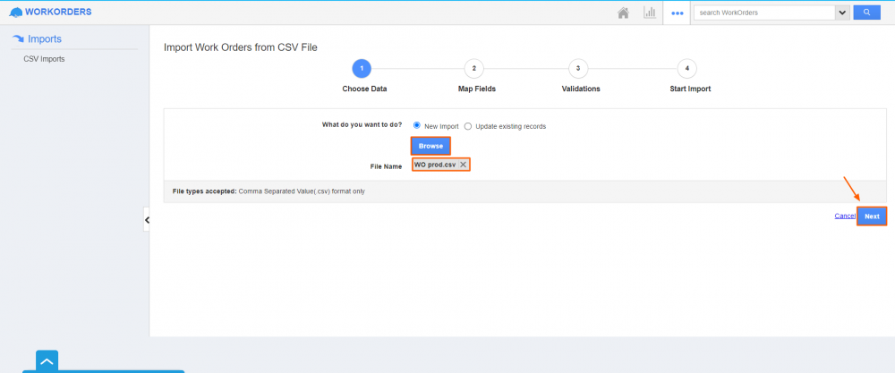The image size is (895, 373).
Task: Click the Next button
Action: click(871, 216)
